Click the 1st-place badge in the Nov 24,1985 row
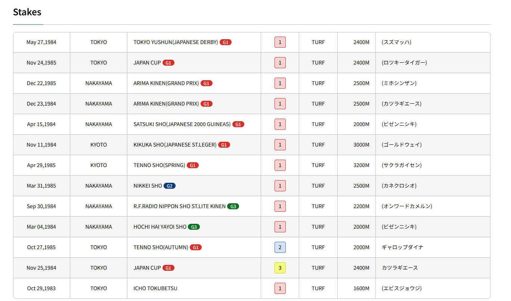The height and width of the screenshot is (301, 511). pos(280,63)
